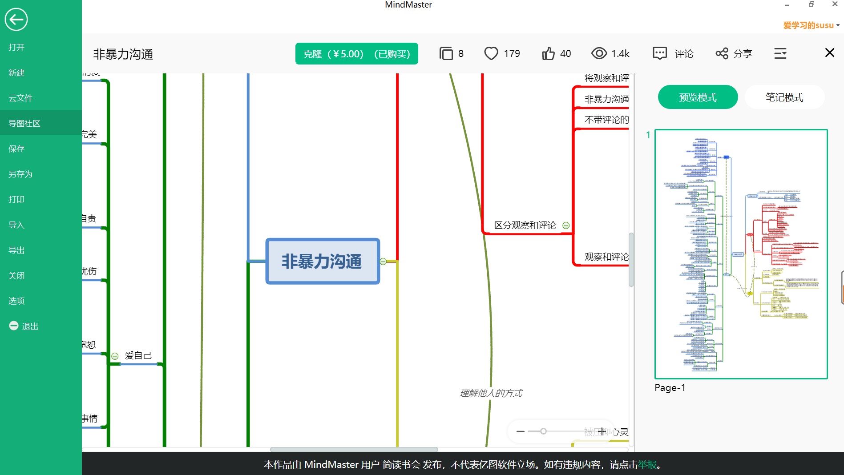Open 选项 in the sidebar
The height and width of the screenshot is (475, 844).
click(x=16, y=301)
